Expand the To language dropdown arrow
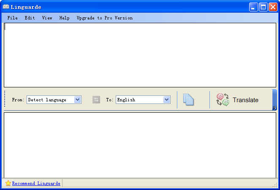The width and height of the screenshot is (280, 190). tap(166, 100)
